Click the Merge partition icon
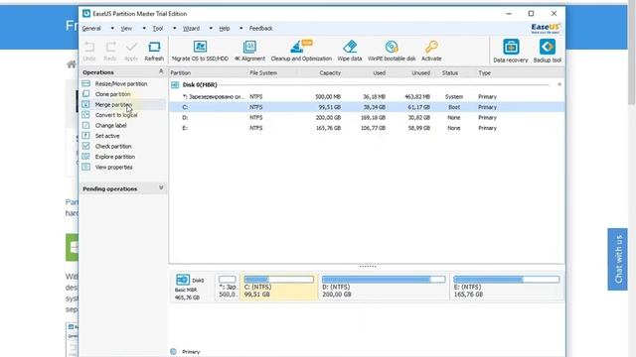Viewport: 636px width, 357px height. (x=86, y=104)
